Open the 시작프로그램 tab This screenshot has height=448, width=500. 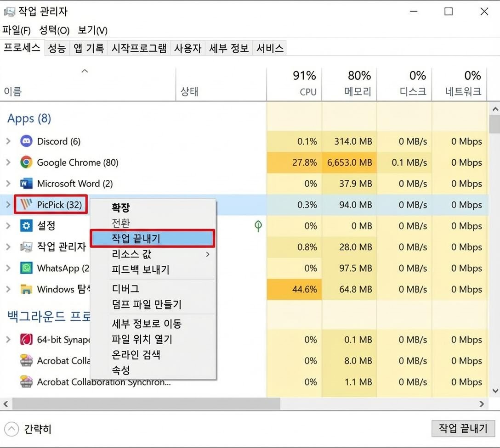coord(139,48)
